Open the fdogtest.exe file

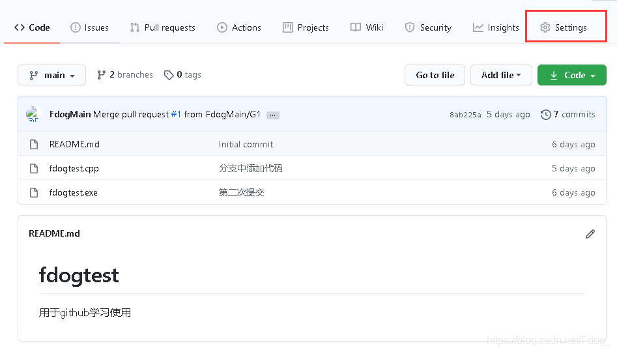(x=73, y=192)
